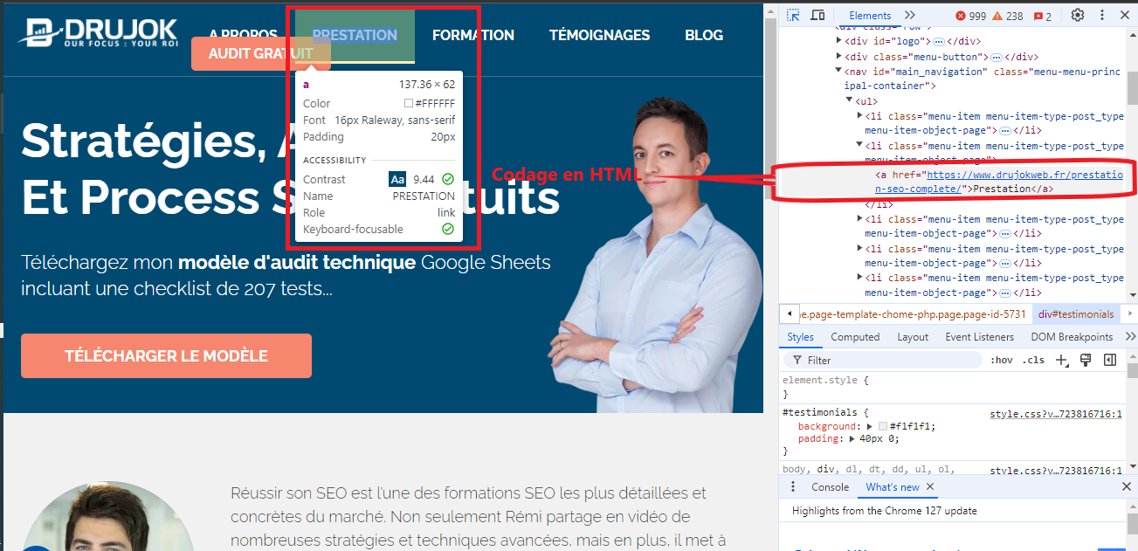Click TÉLÉCHARGER LE MODÈLE button
This screenshot has width=1138, height=551.
point(166,356)
